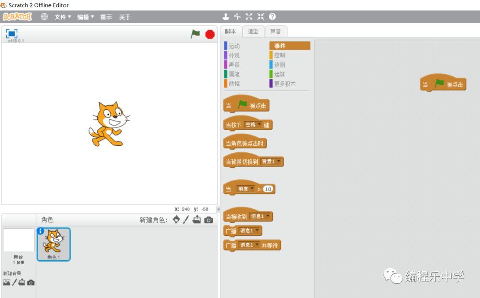Image resolution: width=480 pixels, height=298 pixels.
Task: Select the Shrink sprite tool
Action: [x=260, y=16]
